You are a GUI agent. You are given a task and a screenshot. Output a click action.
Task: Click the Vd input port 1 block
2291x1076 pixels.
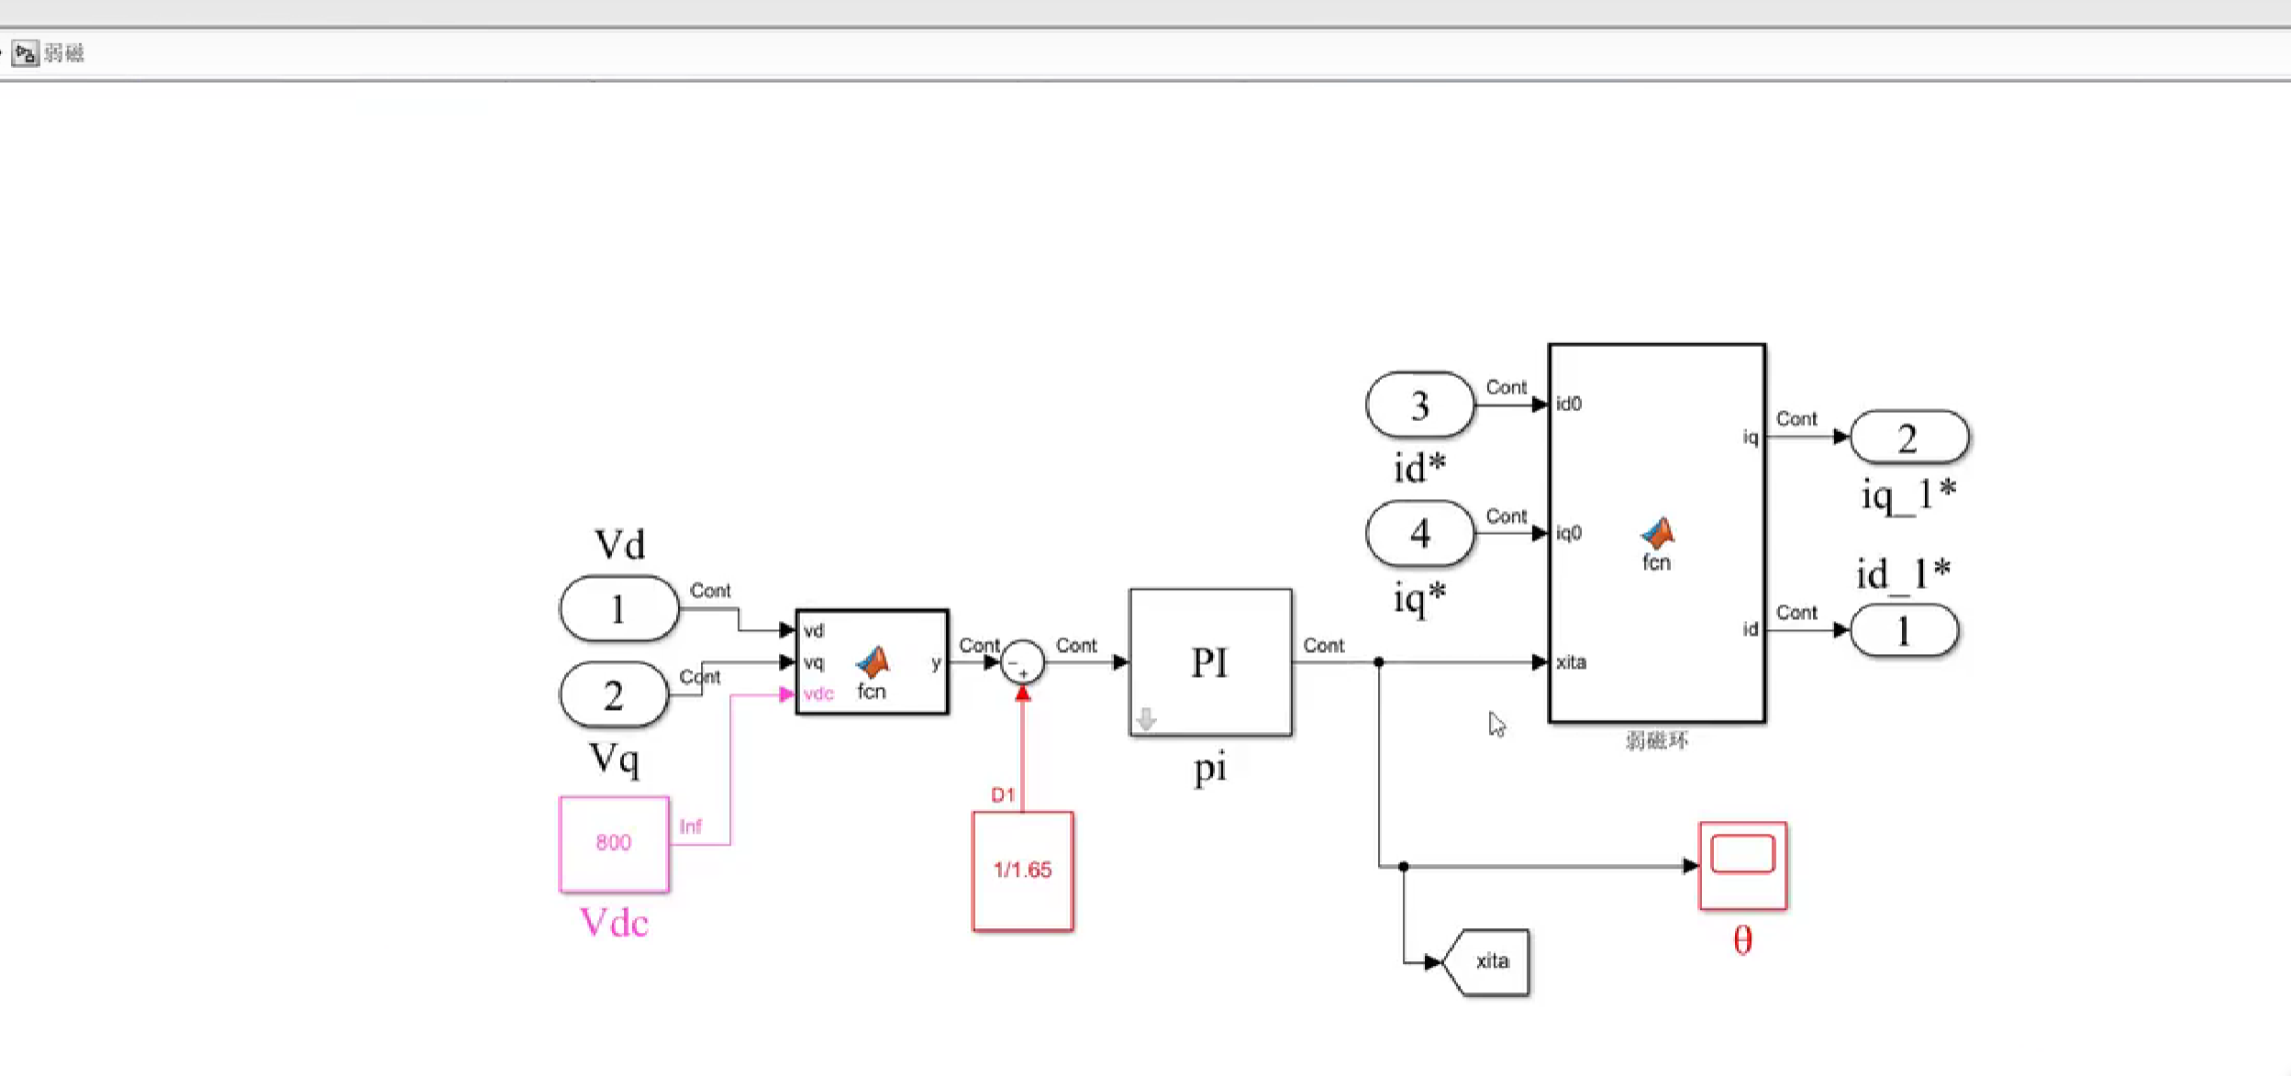point(618,609)
